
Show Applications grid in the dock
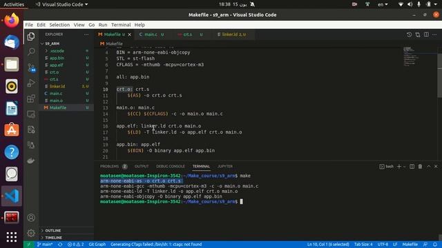click(12, 237)
